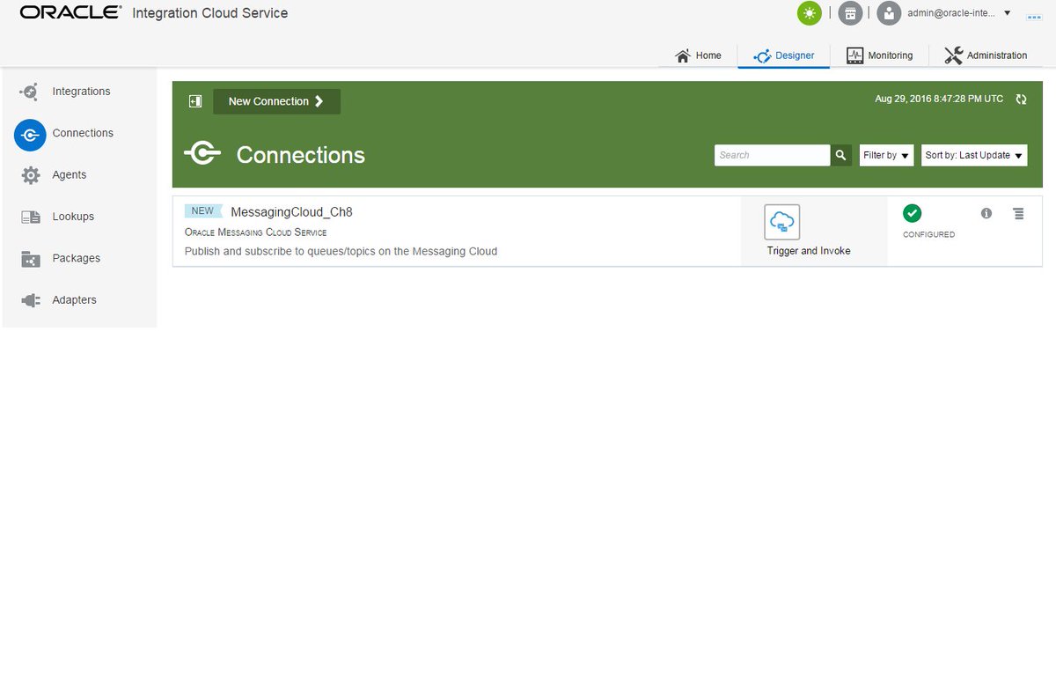
Task: Click the timestamp Aug 29, 2016
Action: point(939,99)
